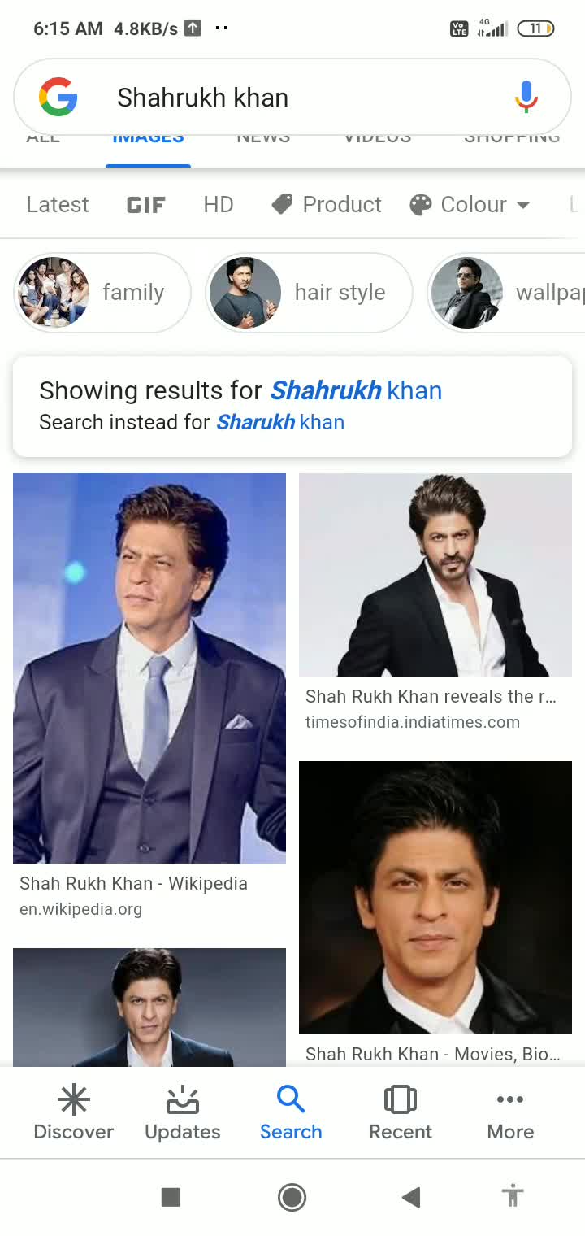The image size is (585, 1236).
Task: Toggle the HD filter
Action: 219,204
